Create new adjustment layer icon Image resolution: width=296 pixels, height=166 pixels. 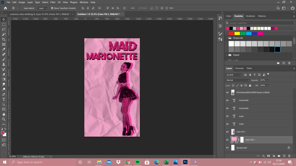(x=274, y=156)
